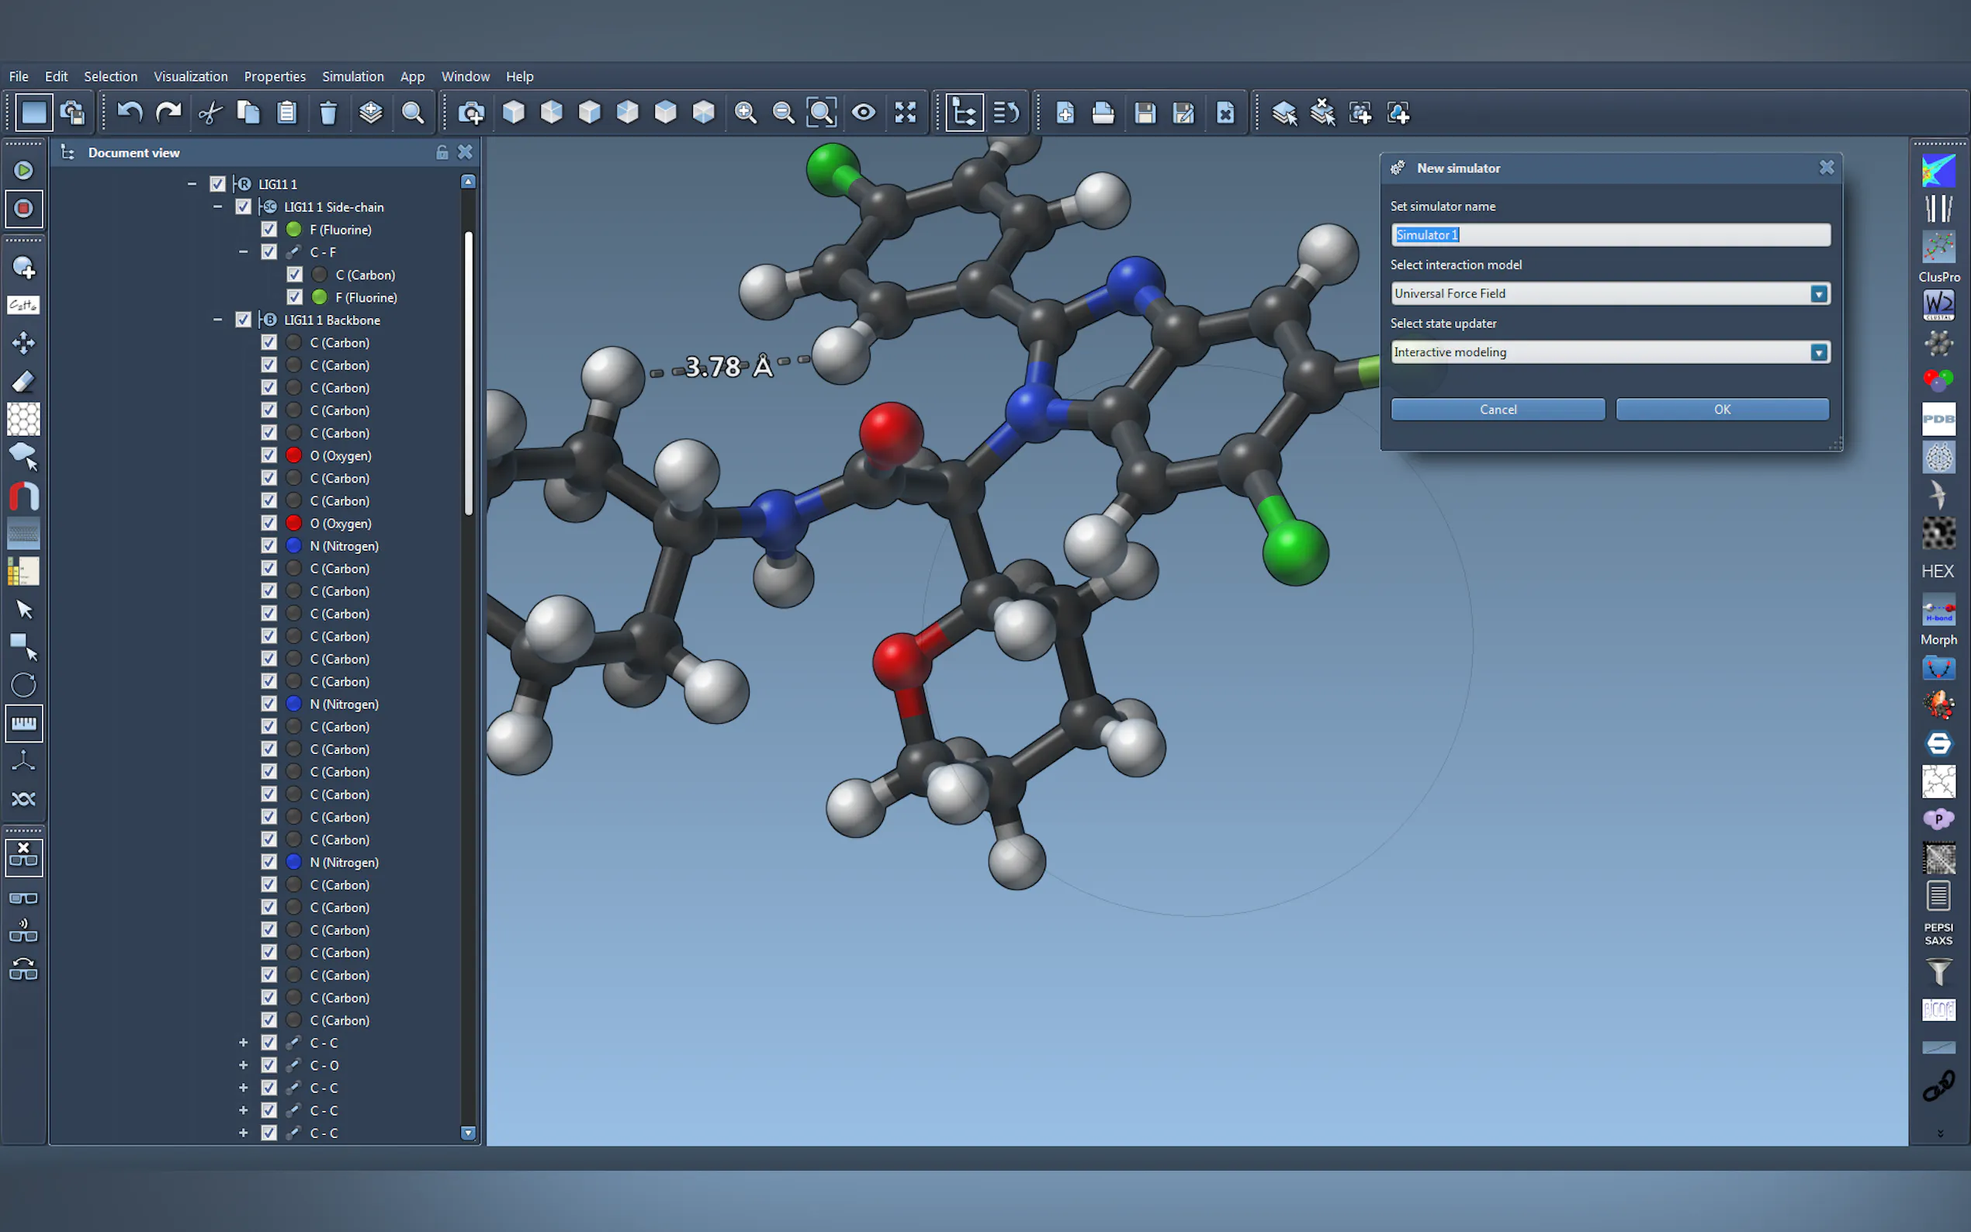
Task: Click the Undo arrow in toolbar
Action: (x=130, y=112)
